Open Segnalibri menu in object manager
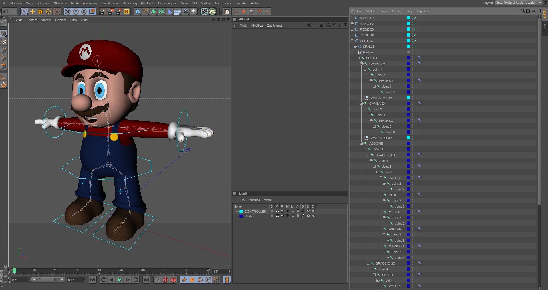The height and width of the screenshot is (290, 548). (x=422, y=11)
